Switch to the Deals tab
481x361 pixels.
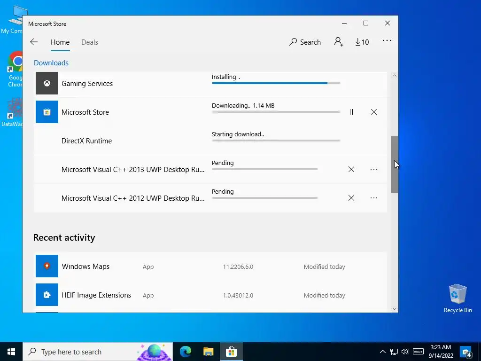pos(90,42)
